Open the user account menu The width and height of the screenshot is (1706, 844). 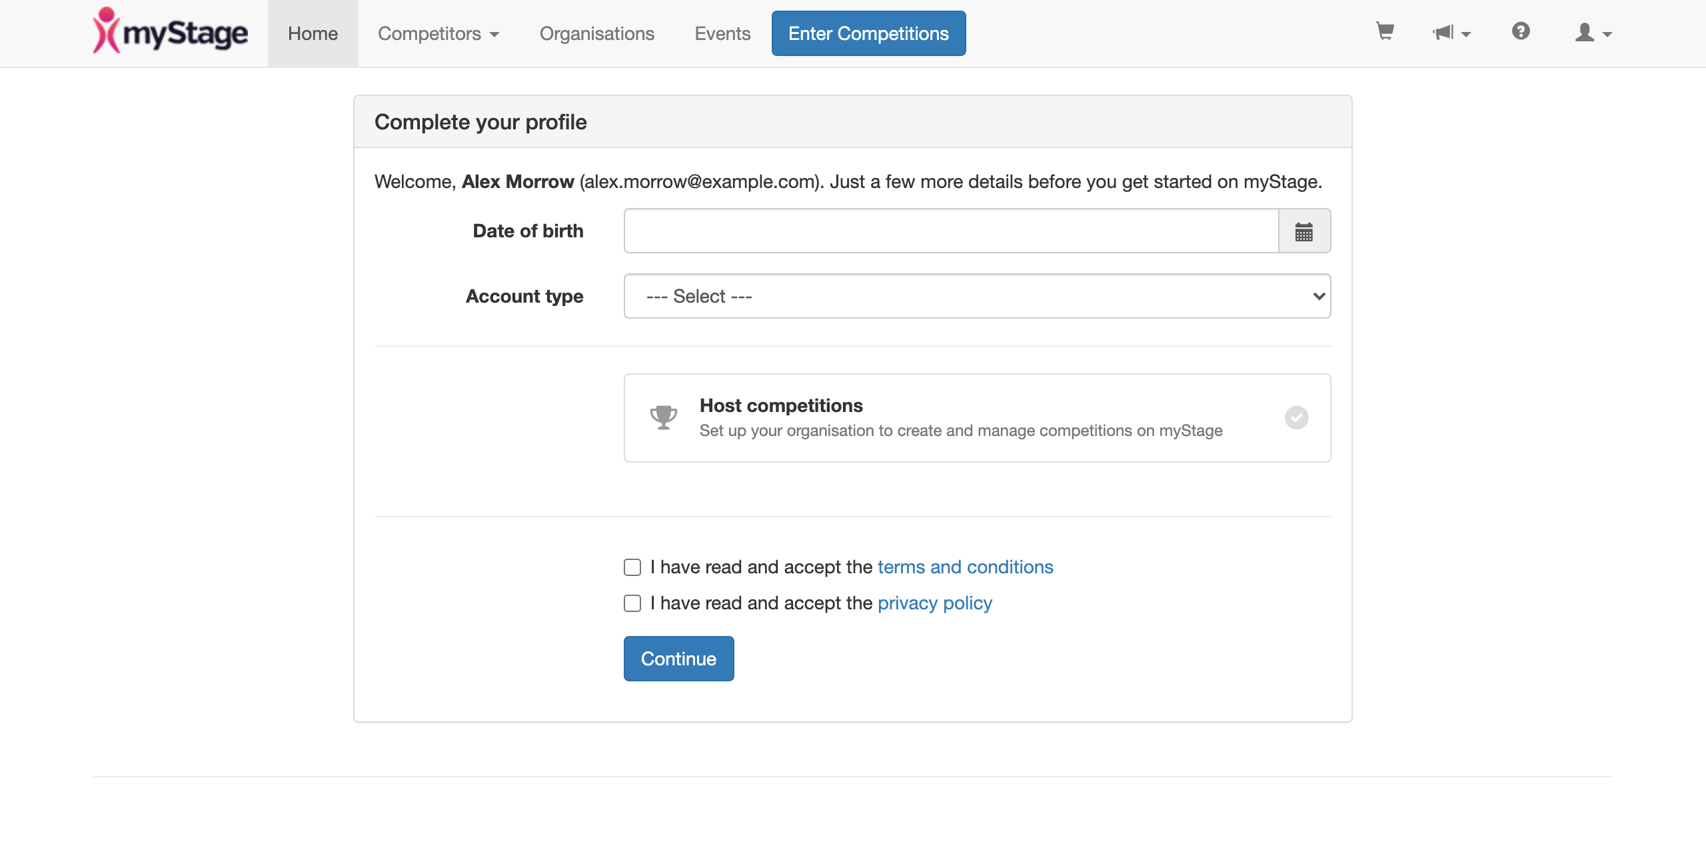pos(1593,33)
